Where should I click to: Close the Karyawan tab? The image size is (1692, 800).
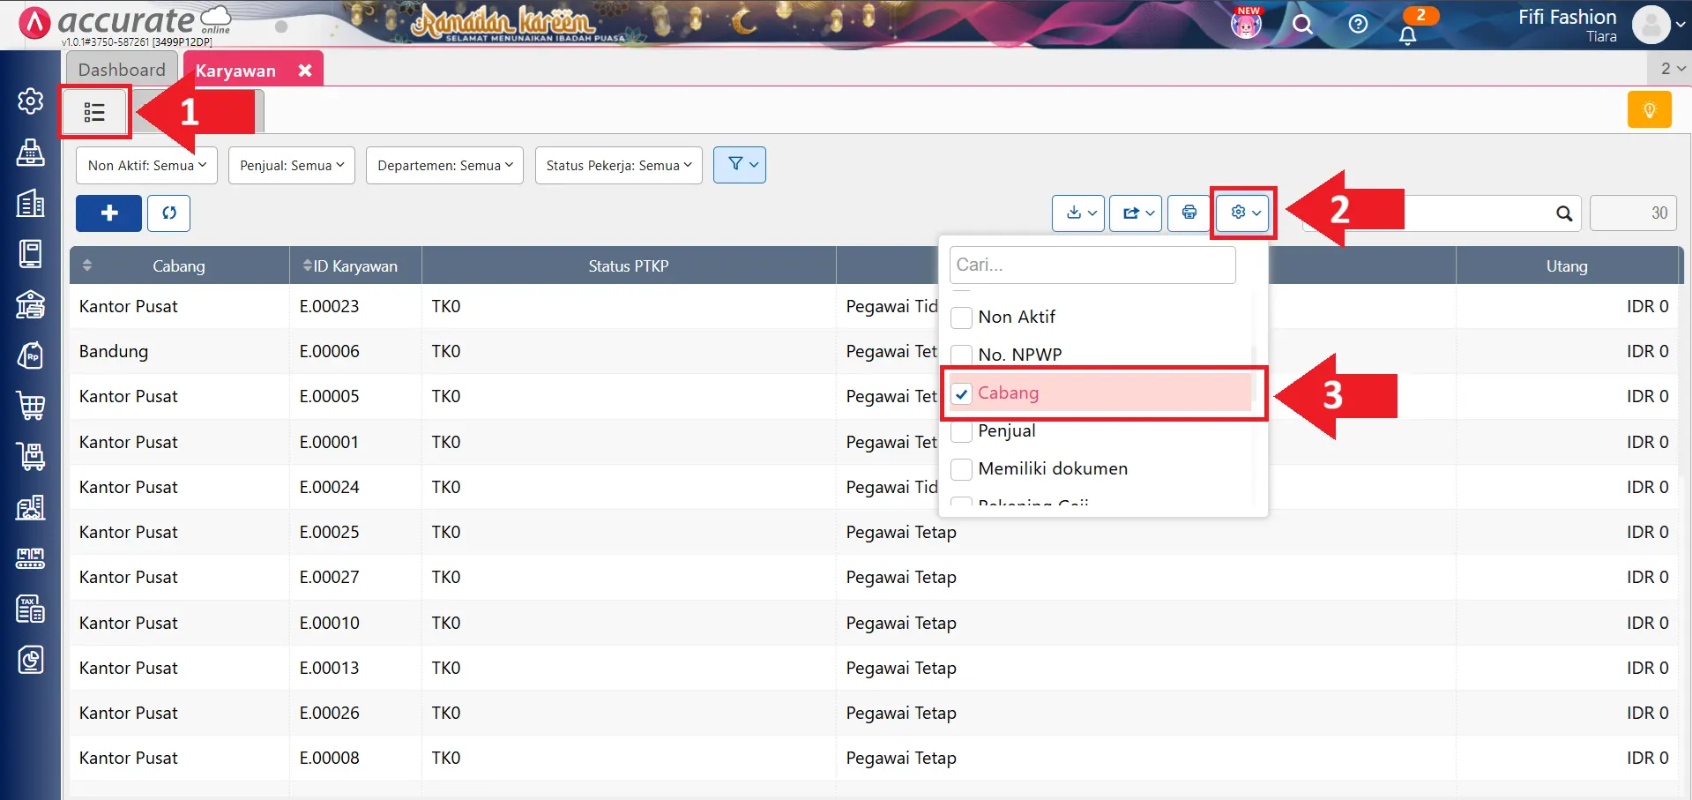tap(305, 71)
